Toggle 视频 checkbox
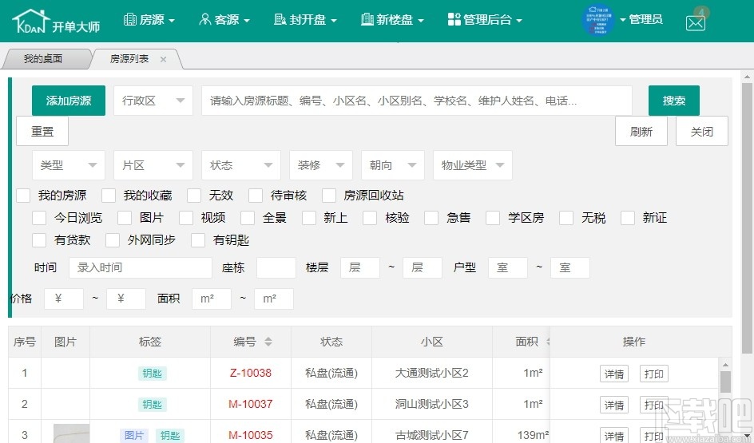 186,218
